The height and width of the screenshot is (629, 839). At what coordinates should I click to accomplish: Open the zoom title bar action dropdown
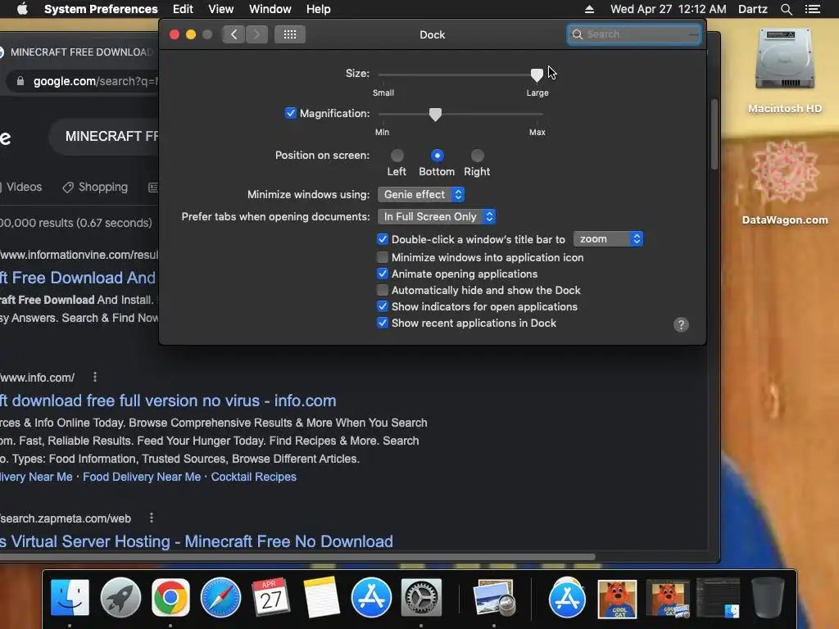pos(608,239)
